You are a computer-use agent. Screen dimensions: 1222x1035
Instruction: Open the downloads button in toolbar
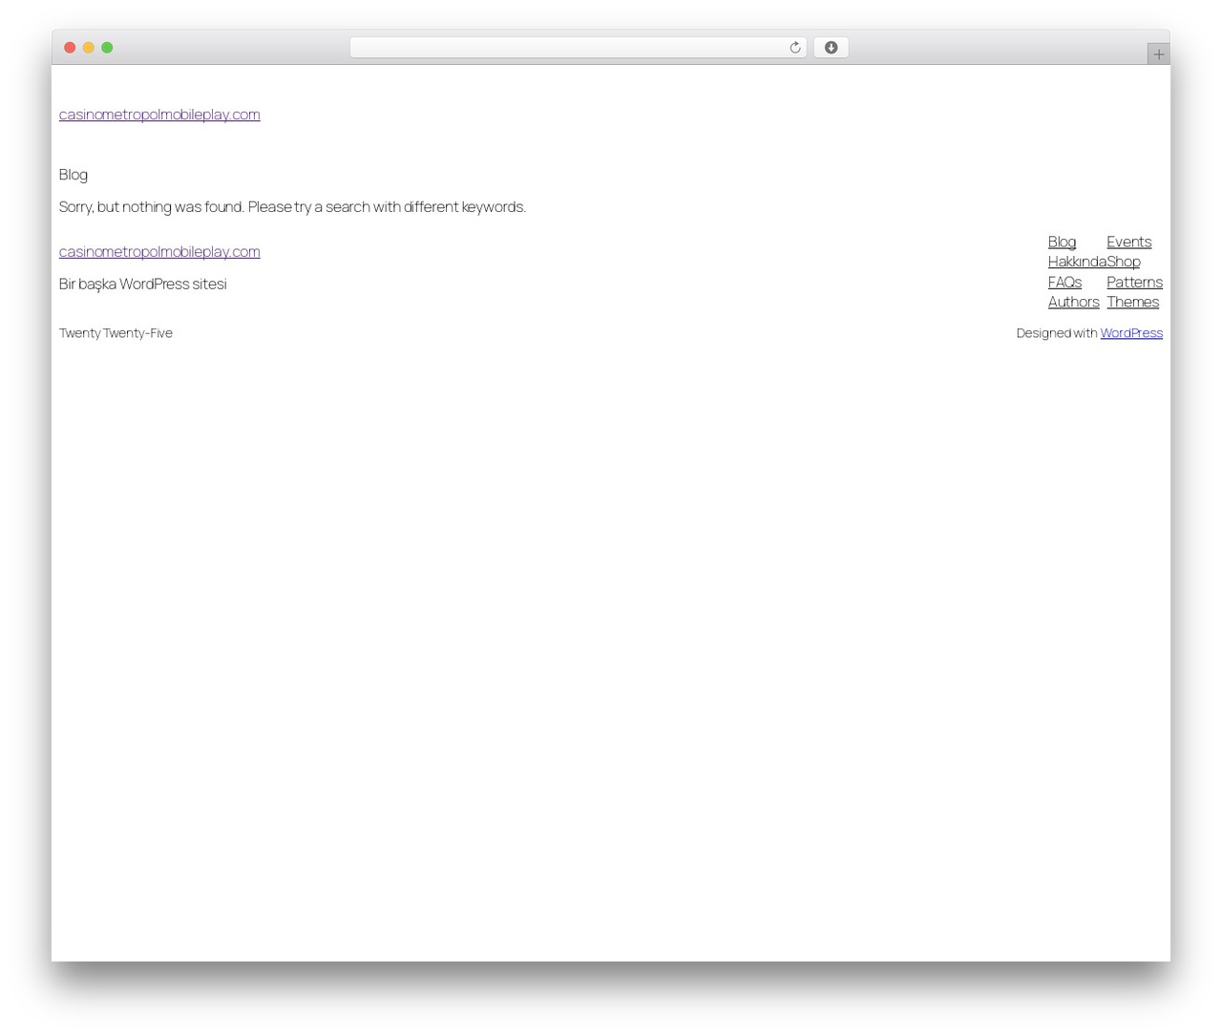click(831, 48)
